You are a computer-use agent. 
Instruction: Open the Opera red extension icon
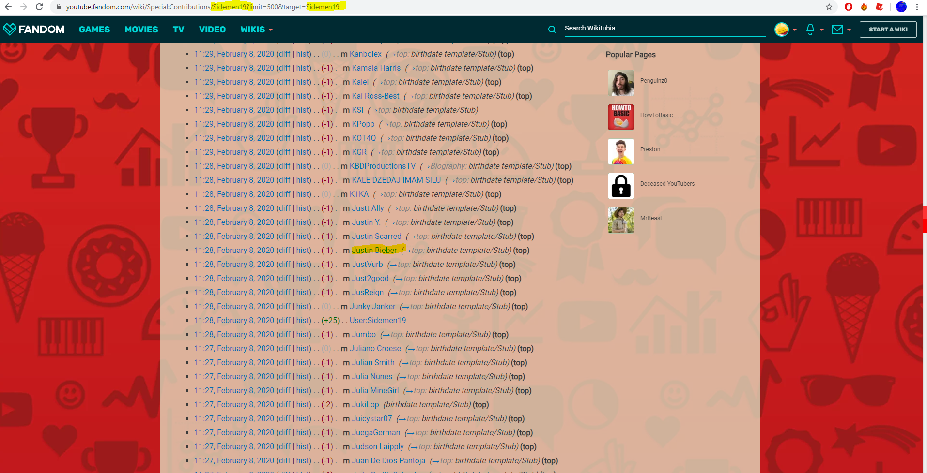849,7
